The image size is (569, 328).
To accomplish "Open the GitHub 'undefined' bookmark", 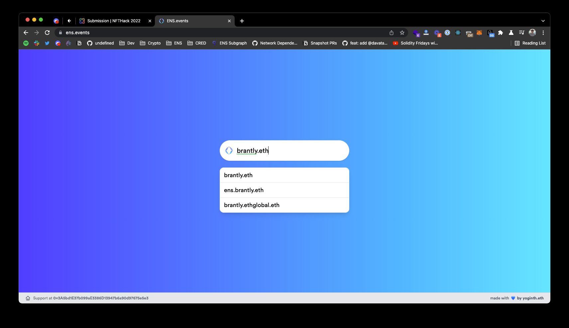I will tap(100, 43).
